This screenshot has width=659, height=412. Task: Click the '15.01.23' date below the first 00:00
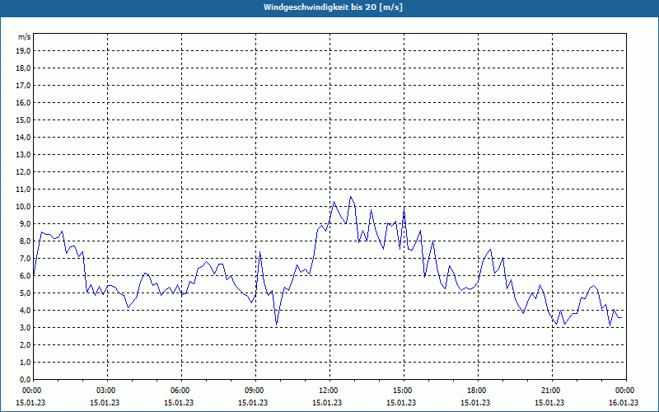[30, 403]
